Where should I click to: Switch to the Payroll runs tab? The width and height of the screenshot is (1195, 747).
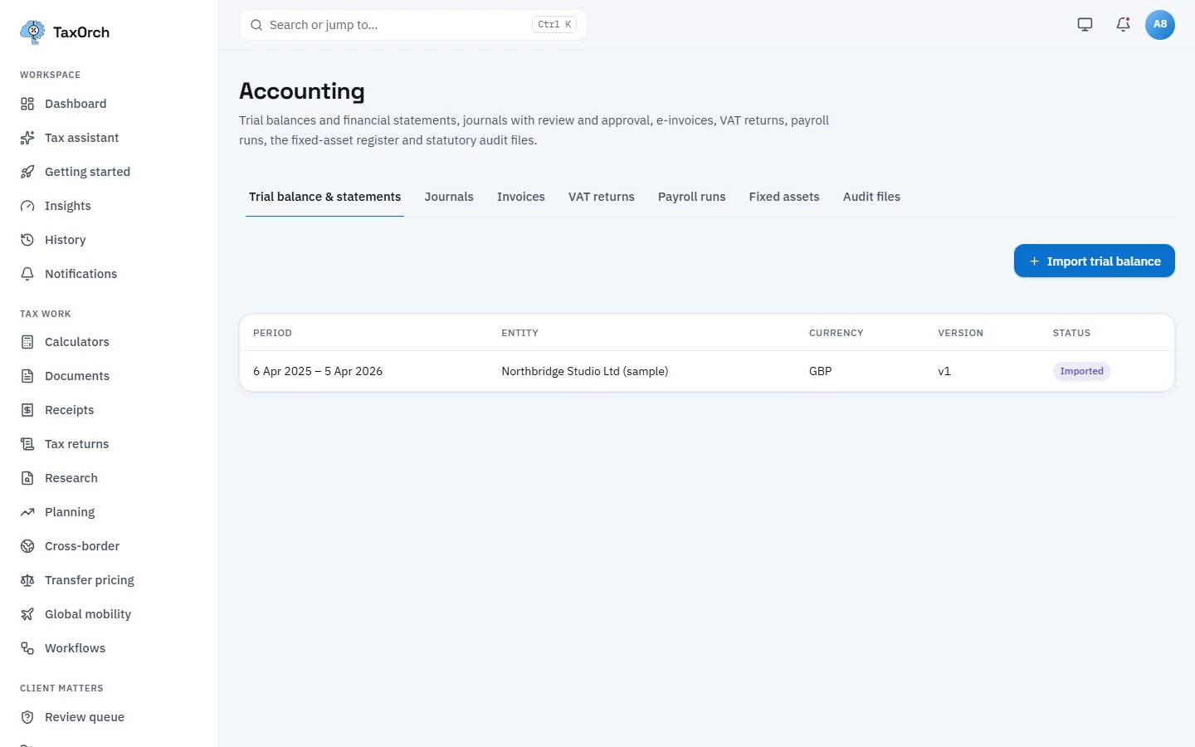pos(691,197)
